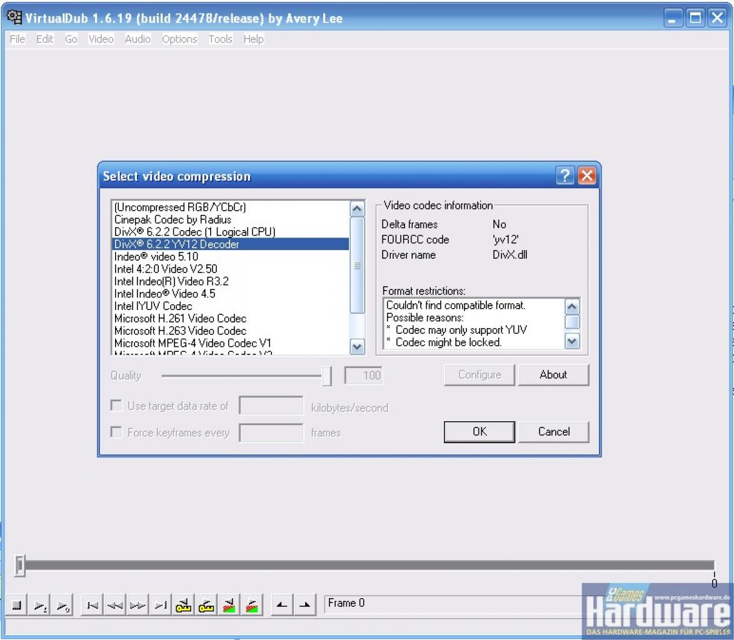Viewport: 734px width, 640px height.
Task: Maximize the VirtualDub window
Action: pos(695,18)
